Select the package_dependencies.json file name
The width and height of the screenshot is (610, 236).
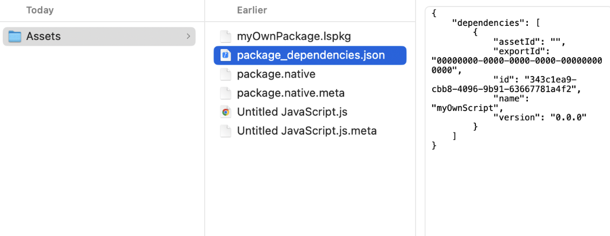tap(311, 55)
